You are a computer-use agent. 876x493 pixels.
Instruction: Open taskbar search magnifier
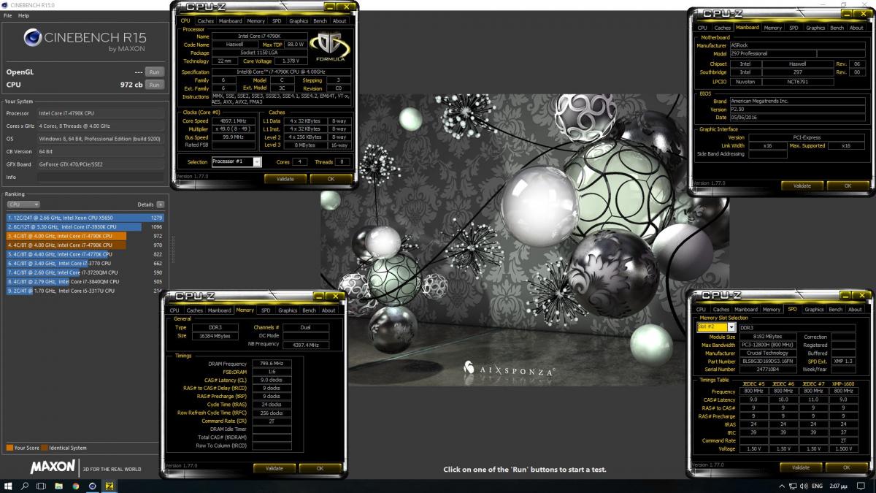coord(25,486)
